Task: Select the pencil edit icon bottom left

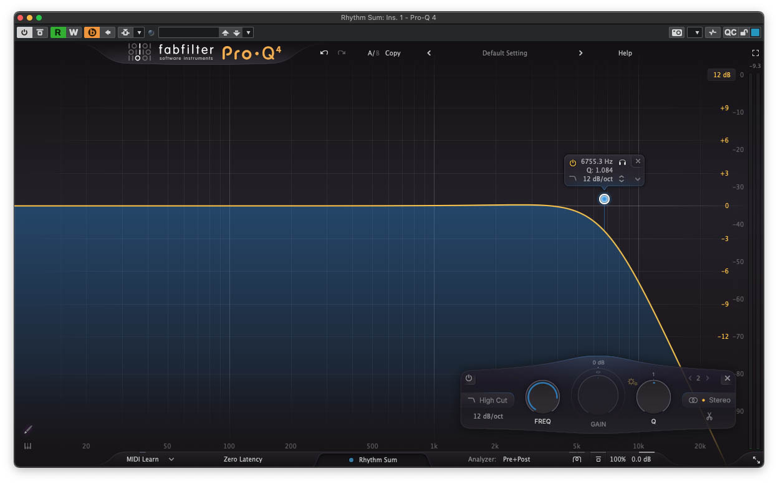Action: point(27,429)
